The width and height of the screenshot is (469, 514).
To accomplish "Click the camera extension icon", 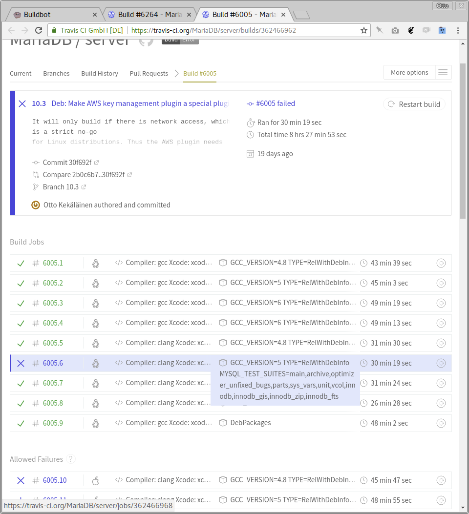I will click(x=395, y=30).
